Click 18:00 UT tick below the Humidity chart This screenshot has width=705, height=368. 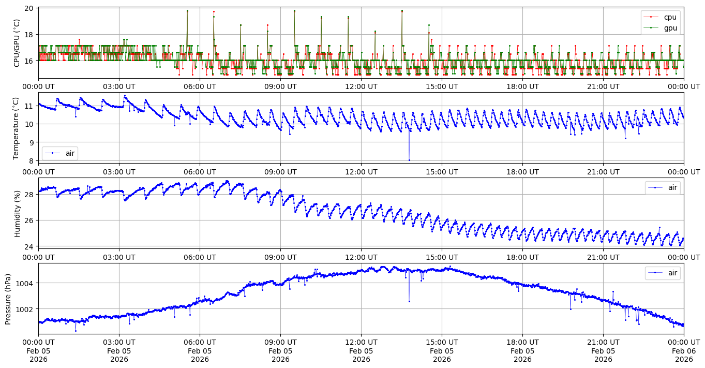click(522, 257)
